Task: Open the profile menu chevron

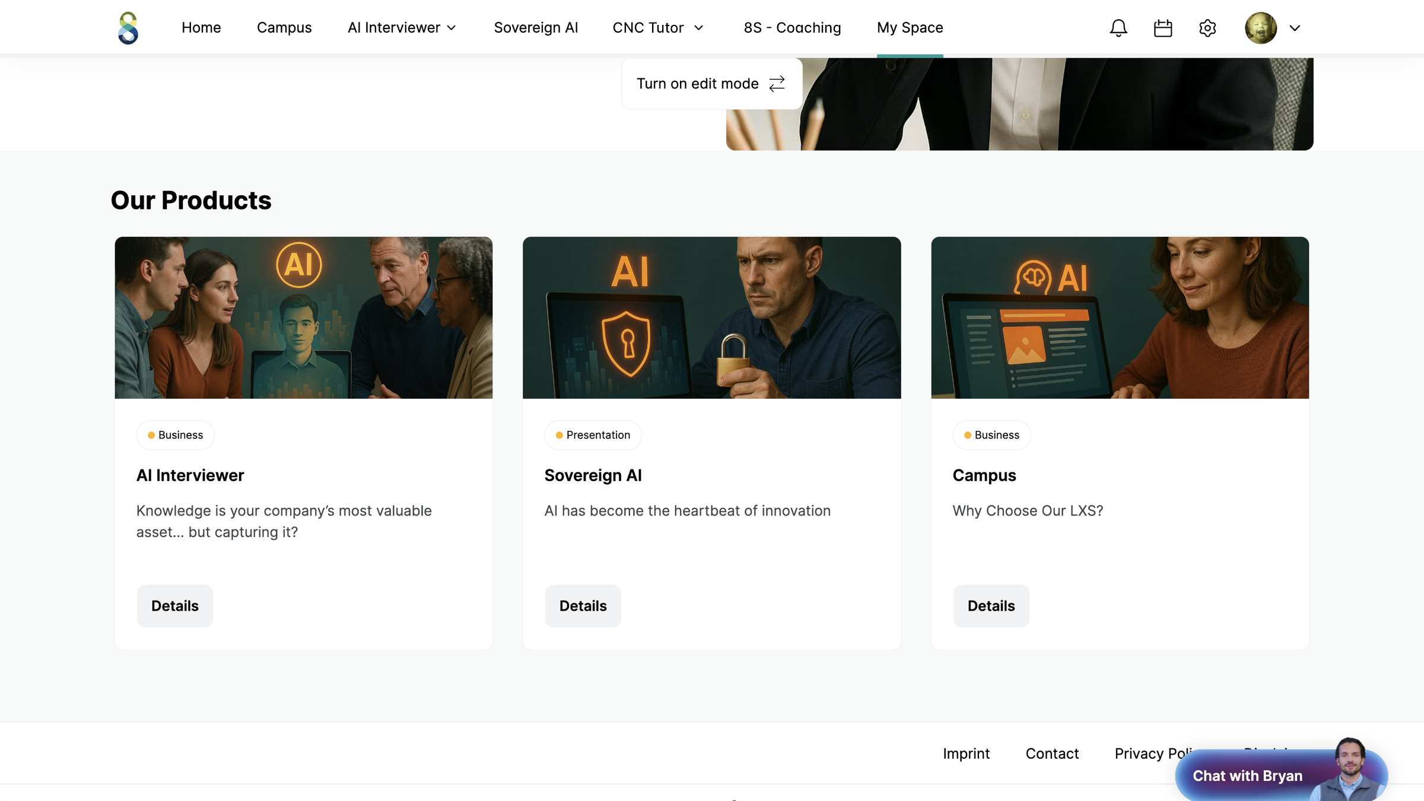Action: 1295,28
